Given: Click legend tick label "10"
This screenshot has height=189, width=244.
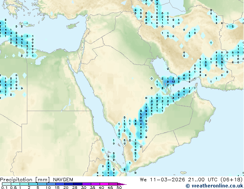Looking at the screenshot, I should click(48, 187).
